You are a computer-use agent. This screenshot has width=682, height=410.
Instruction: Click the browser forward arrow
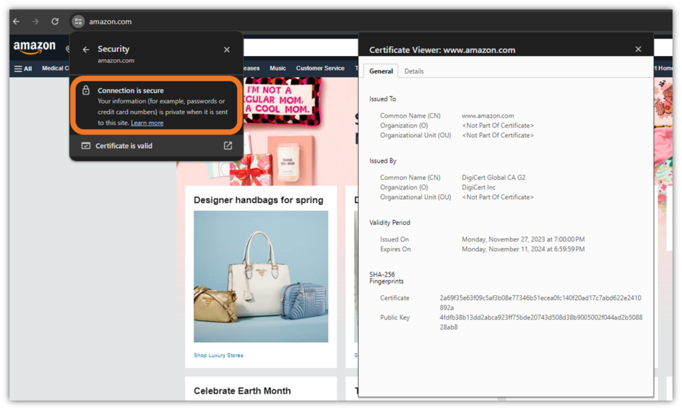pyautogui.click(x=35, y=21)
